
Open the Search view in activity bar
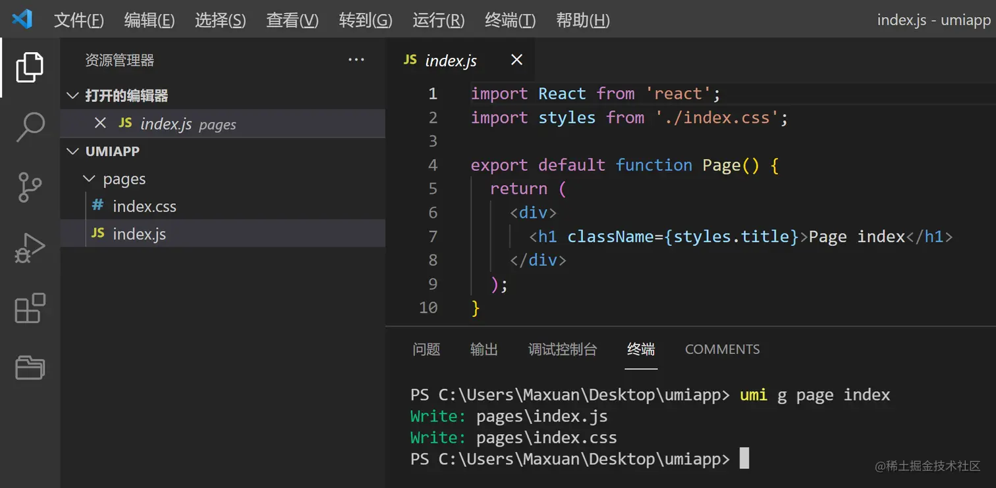[x=30, y=127]
